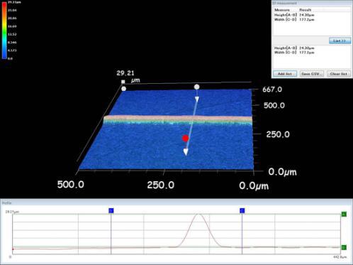Click the red point on the 3D surface
The width and height of the screenshot is (353, 265).
[x=186, y=139]
